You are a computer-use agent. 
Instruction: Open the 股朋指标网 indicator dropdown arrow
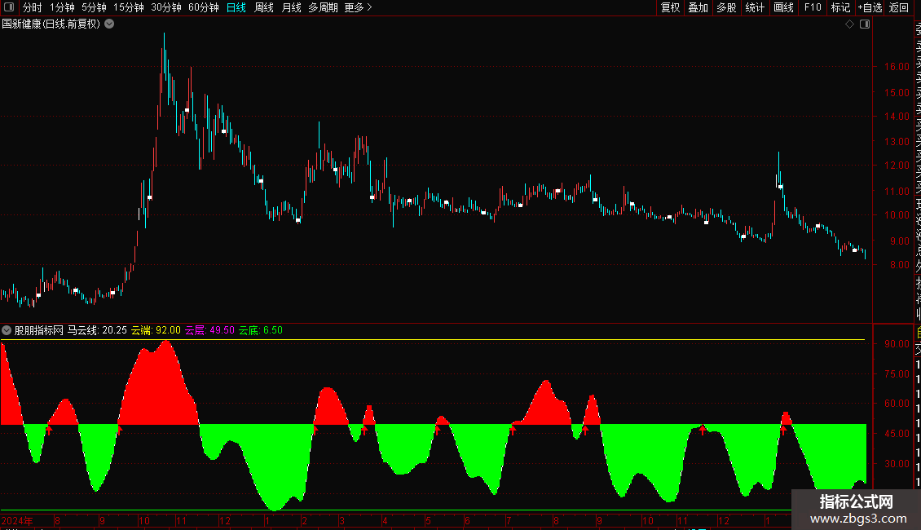tap(7, 330)
